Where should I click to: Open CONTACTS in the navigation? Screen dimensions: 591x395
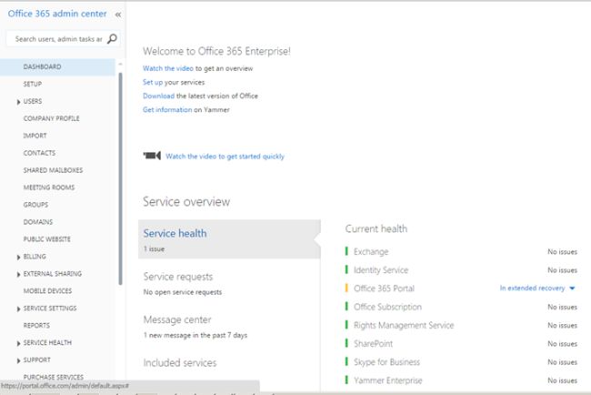[39, 153]
